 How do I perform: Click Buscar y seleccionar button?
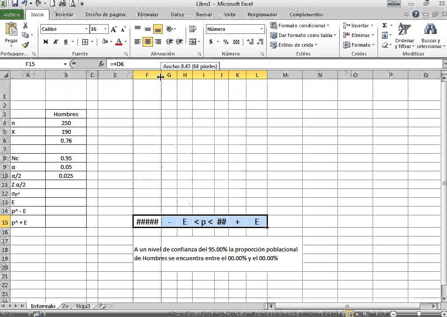[x=430, y=36]
